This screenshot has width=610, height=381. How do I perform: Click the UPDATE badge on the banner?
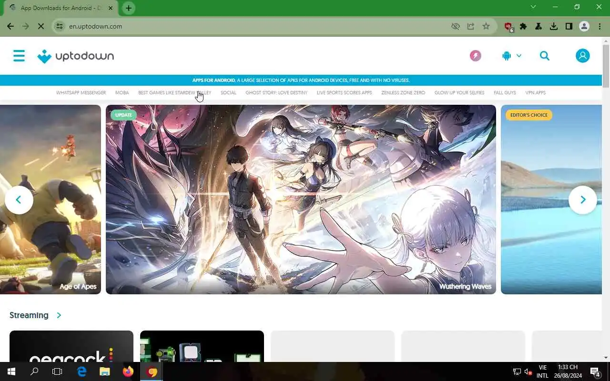coord(123,115)
